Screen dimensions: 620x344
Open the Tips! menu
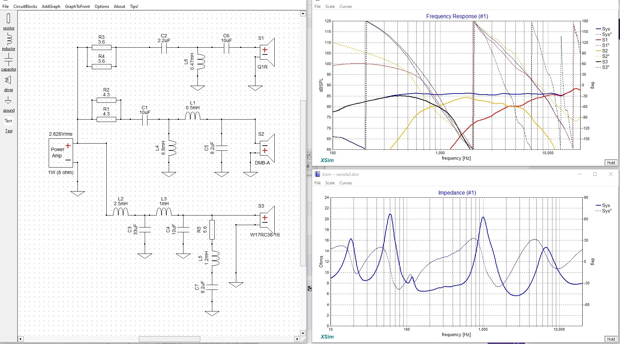(134, 6)
